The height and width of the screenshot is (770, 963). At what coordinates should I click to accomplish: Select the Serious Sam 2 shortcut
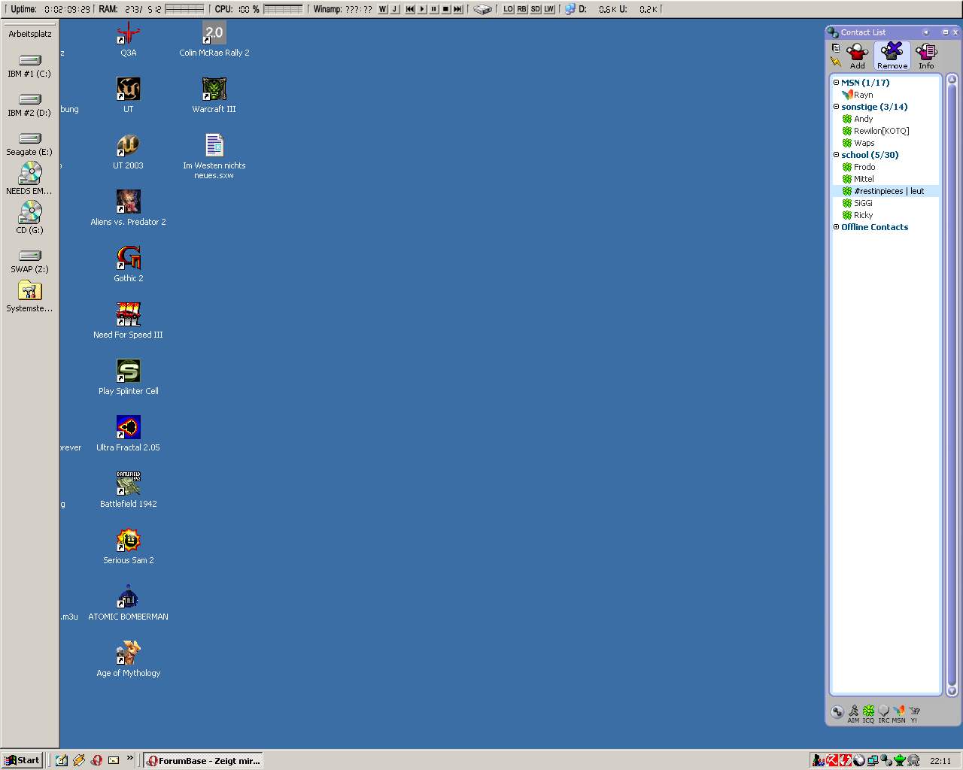tap(128, 547)
